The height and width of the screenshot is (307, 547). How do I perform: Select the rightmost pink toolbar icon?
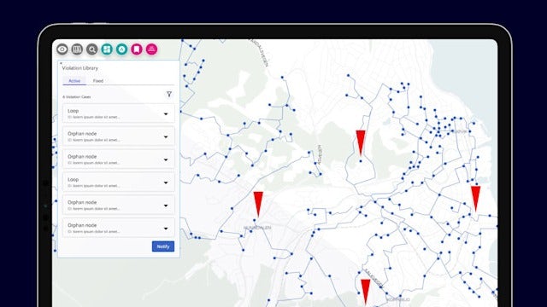pos(151,49)
